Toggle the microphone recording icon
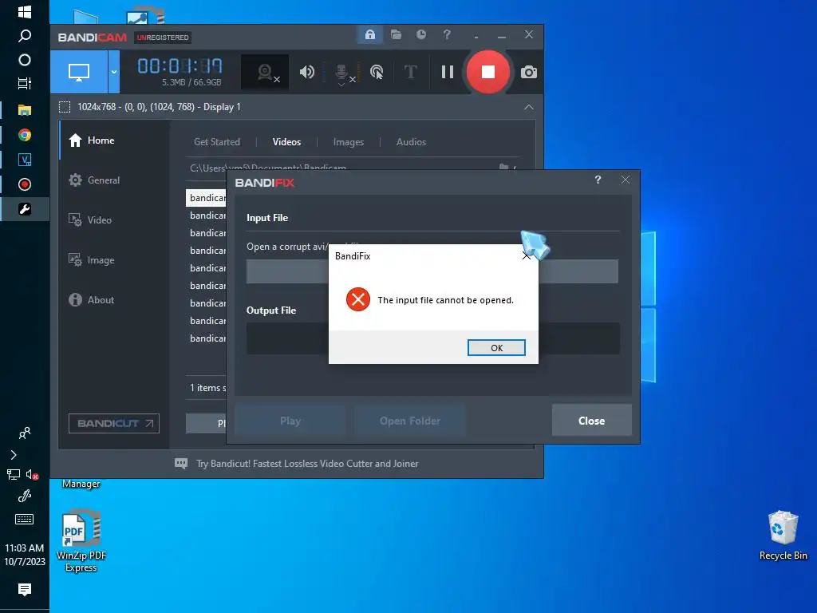Viewport: 817px width, 613px height. click(x=343, y=73)
